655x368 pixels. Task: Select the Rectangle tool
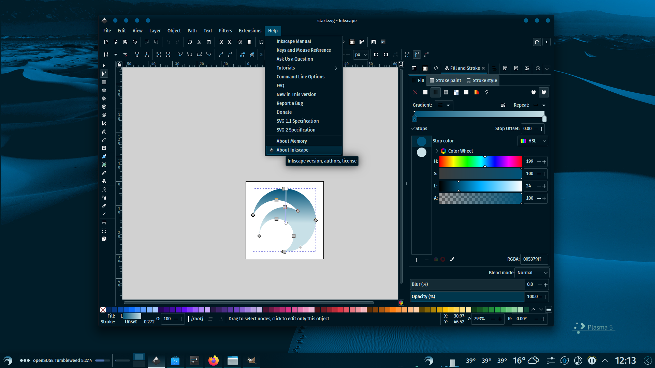tap(104, 82)
